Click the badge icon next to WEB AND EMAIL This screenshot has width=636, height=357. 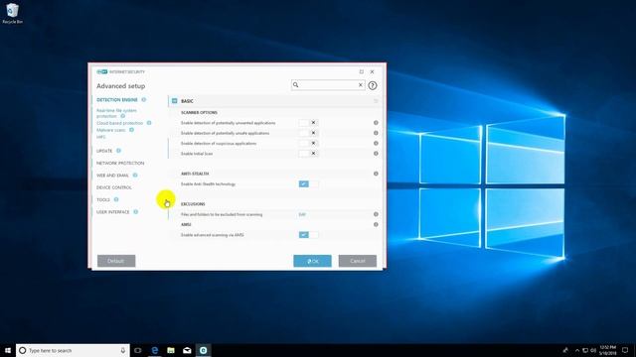point(135,176)
